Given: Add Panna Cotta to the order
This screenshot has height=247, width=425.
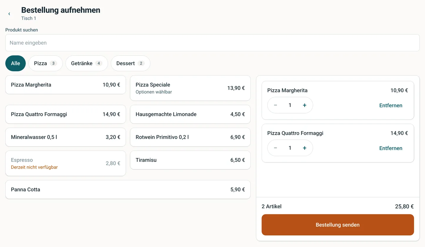Looking at the screenshot, I should pos(128,190).
